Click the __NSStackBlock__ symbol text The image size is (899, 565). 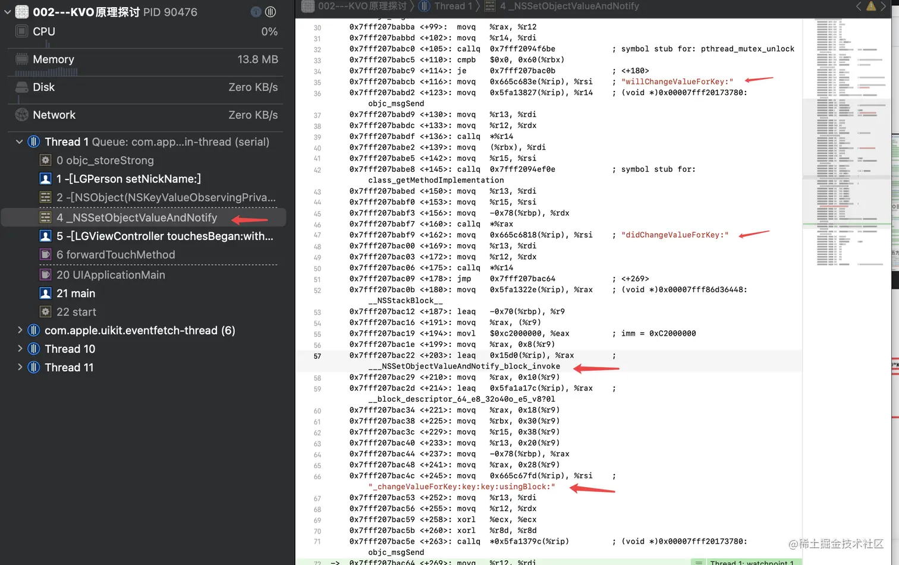click(x=406, y=301)
